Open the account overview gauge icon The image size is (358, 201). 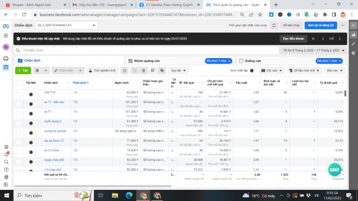(x=6, y=58)
